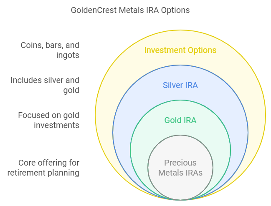Viewport: 271px width, 206px height.
Task: Click the GoldenCrest Metals IRA Options title
Action: (x=130, y=10)
